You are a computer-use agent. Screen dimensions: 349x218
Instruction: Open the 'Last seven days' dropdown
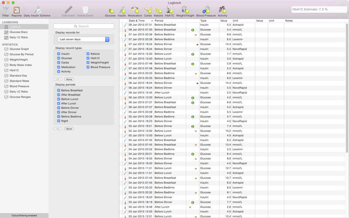[83, 39]
